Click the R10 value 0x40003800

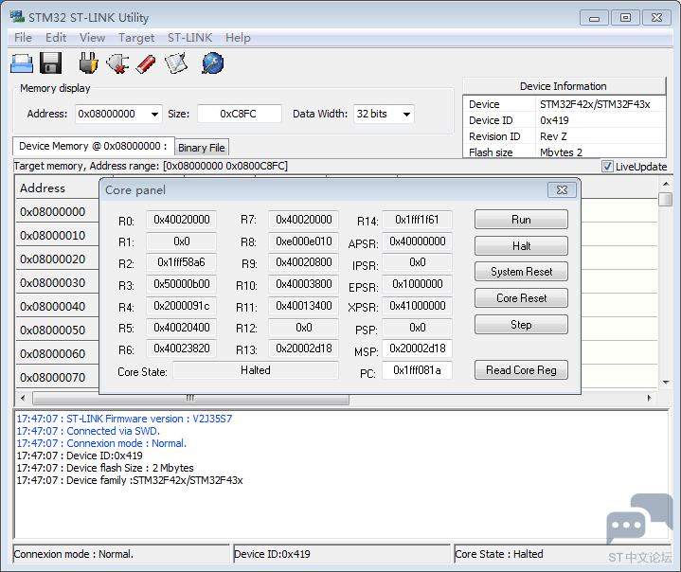pos(304,284)
